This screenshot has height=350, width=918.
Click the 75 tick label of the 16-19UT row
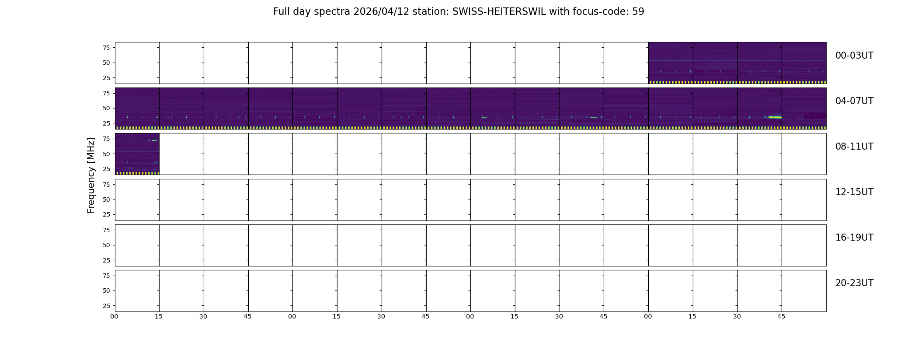[x=106, y=230]
